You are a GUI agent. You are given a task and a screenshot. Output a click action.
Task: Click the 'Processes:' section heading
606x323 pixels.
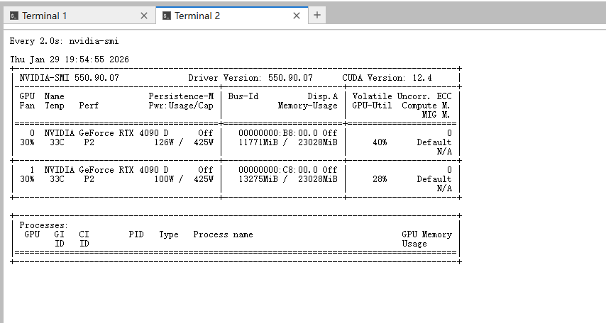[43, 225]
